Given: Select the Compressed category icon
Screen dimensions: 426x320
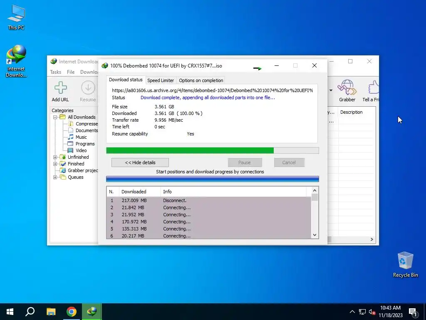Looking at the screenshot, I should pyautogui.click(x=71, y=124).
